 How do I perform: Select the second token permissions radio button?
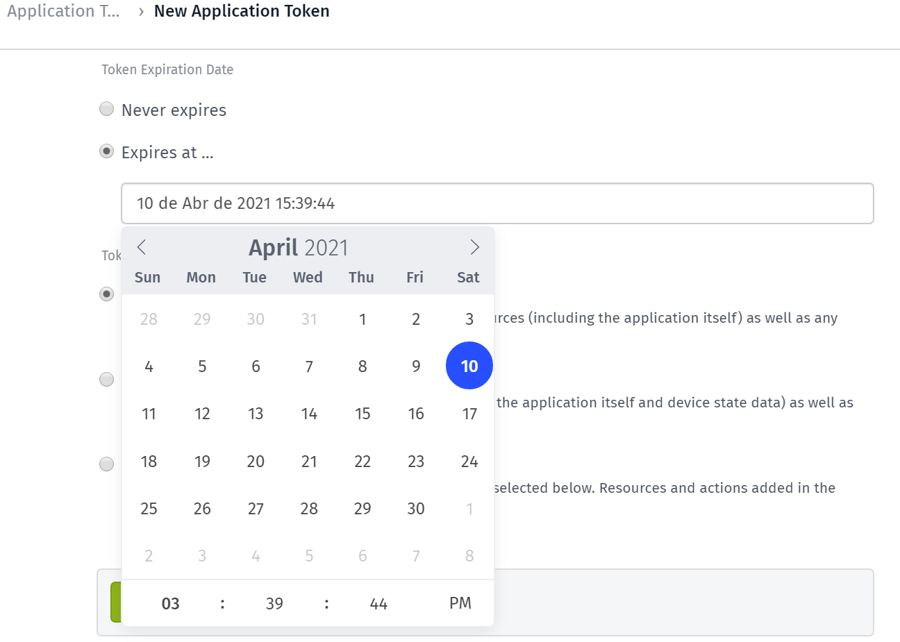106,379
